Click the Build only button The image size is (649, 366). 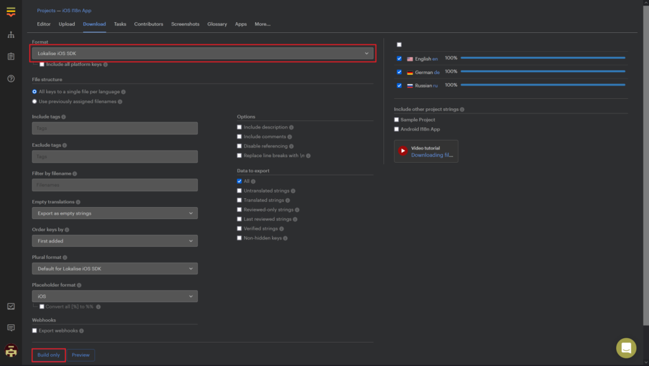48,355
